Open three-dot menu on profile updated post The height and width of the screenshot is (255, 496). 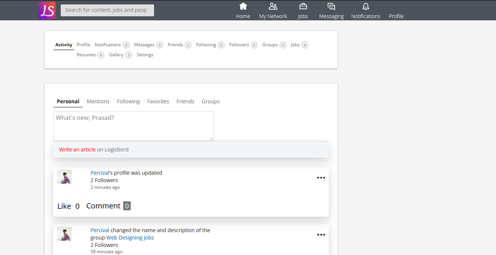[321, 178]
